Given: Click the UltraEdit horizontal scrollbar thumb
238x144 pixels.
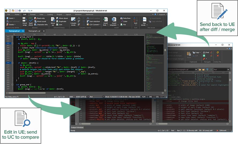Looking at the screenshot, I should [27, 93].
